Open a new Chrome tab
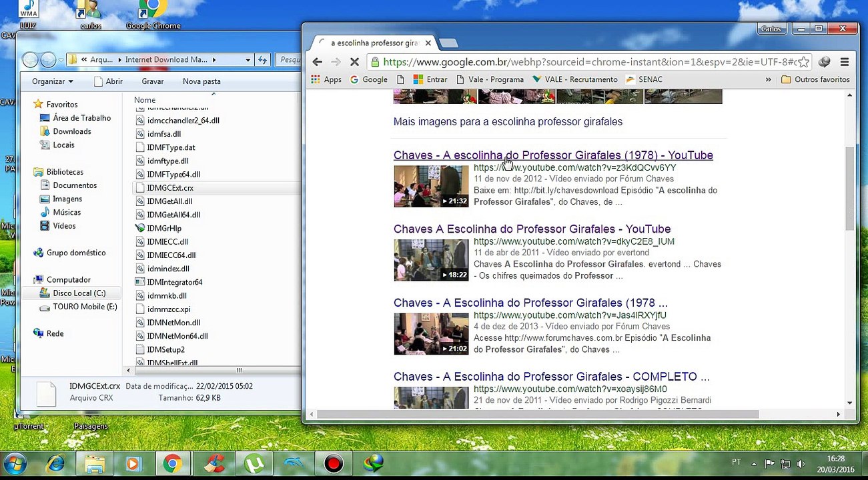868x480 pixels. pyautogui.click(x=449, y=43)
